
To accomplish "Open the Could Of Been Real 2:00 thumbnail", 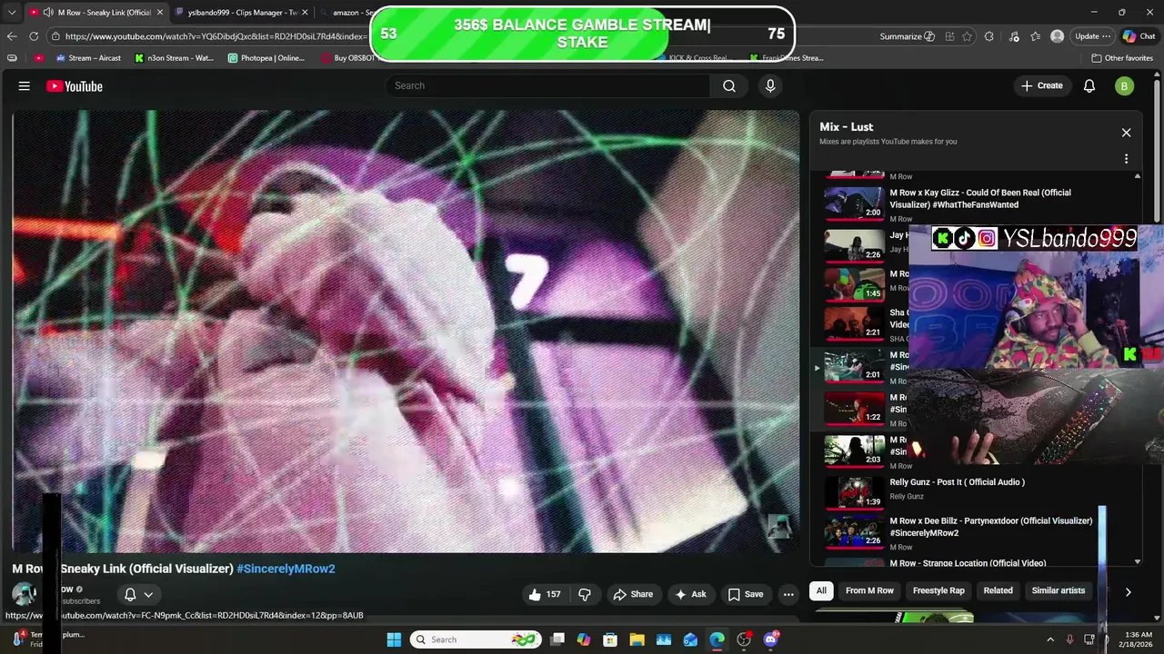I will coord(854,203).
